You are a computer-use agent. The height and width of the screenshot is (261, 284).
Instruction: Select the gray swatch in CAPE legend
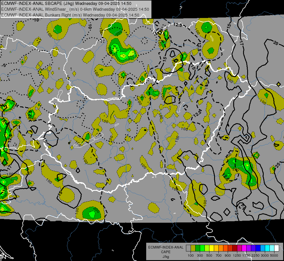(x=188, y=248)
